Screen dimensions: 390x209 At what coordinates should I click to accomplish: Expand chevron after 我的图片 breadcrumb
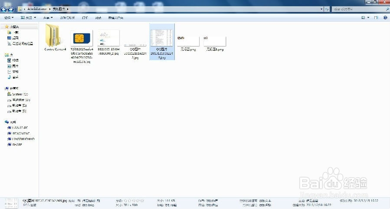(68, 9)
